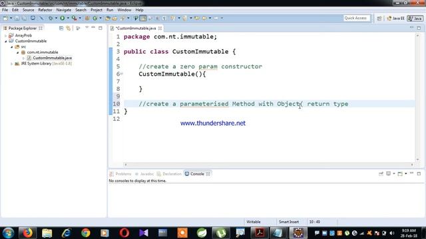The width and height of the screenshot is (426, 239).
Task: Click the New Java Class icon
Action: click(x=95, y=18)
